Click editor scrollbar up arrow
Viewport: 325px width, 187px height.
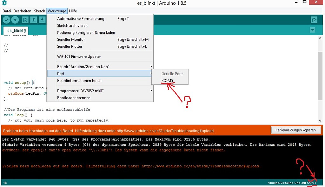(x=320, y=38)
